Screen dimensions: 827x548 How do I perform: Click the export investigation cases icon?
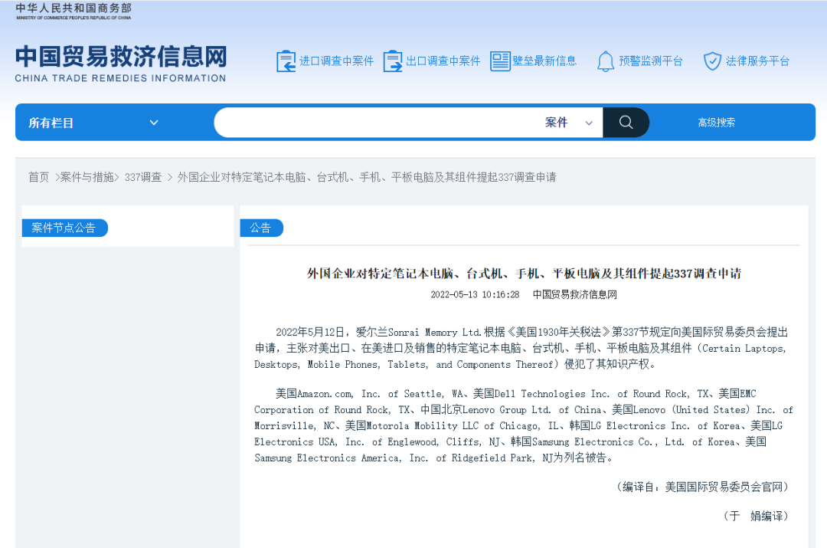coord(392,61)
